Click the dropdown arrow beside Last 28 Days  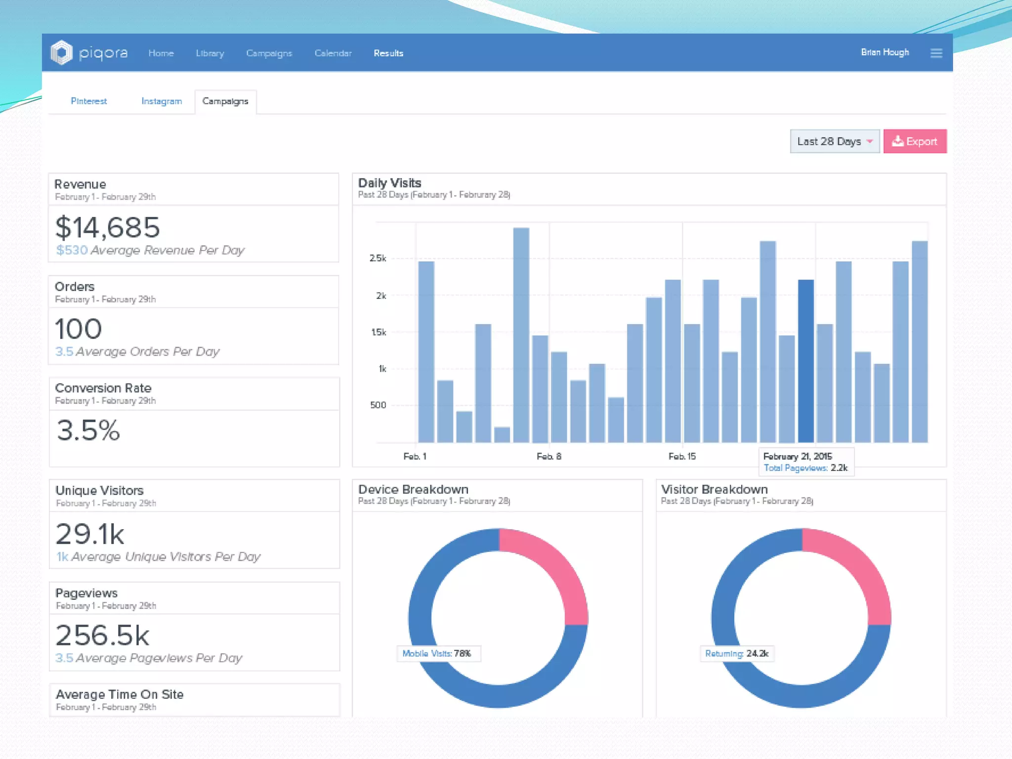pos(870,141)
